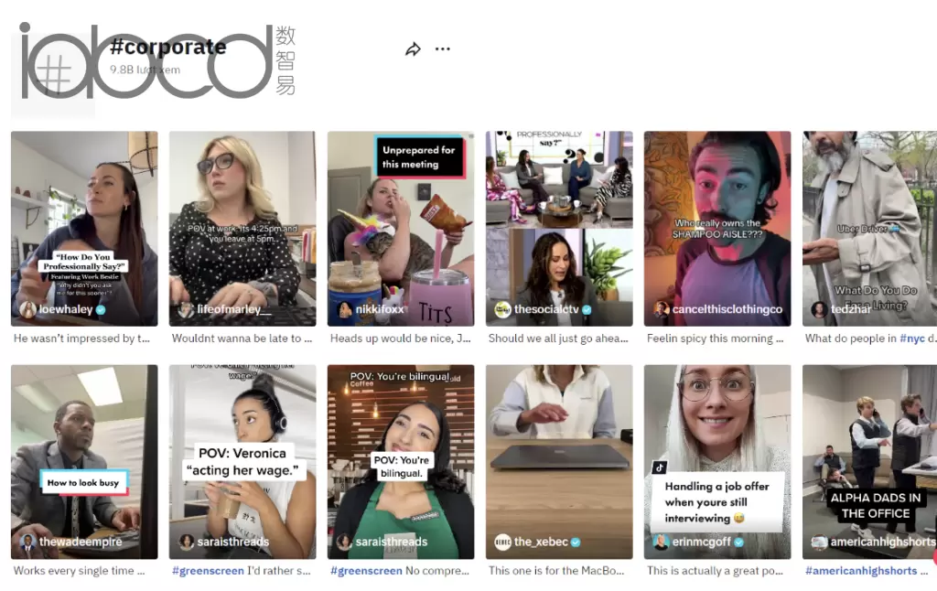Select caption "Works every single time ..."
Screen dimensions: 937x591
(79, 571)
